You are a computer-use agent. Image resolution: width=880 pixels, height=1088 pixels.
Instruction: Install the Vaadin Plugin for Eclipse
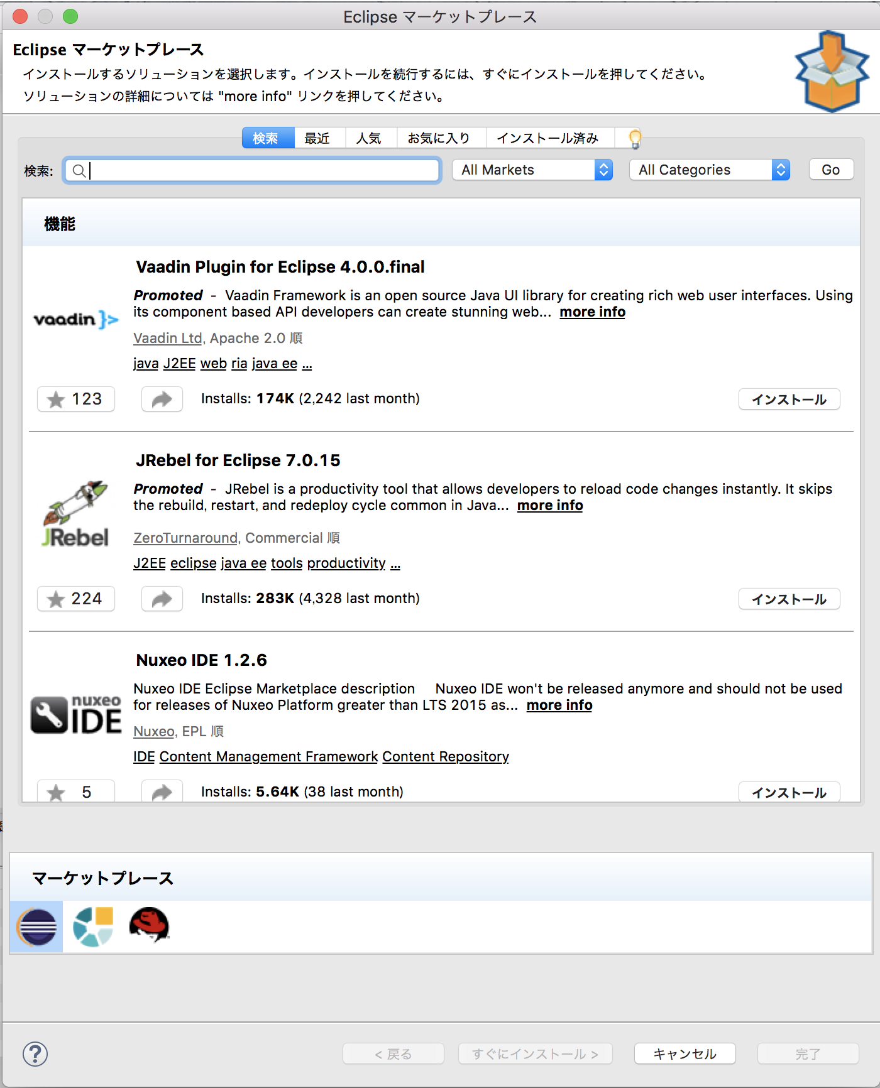[789, 400]
